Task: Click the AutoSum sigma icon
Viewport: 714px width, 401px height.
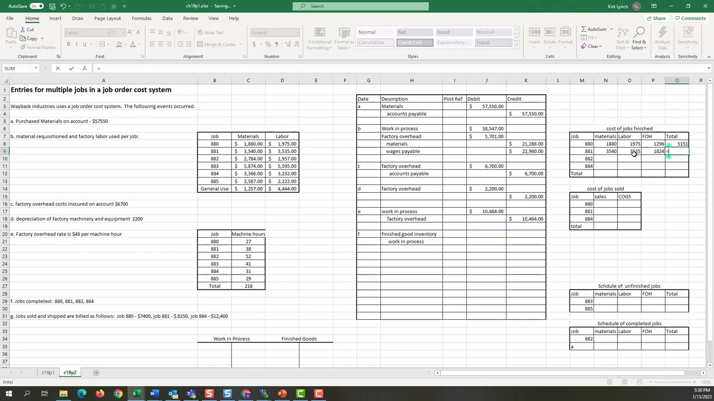Action: point(584,30)
